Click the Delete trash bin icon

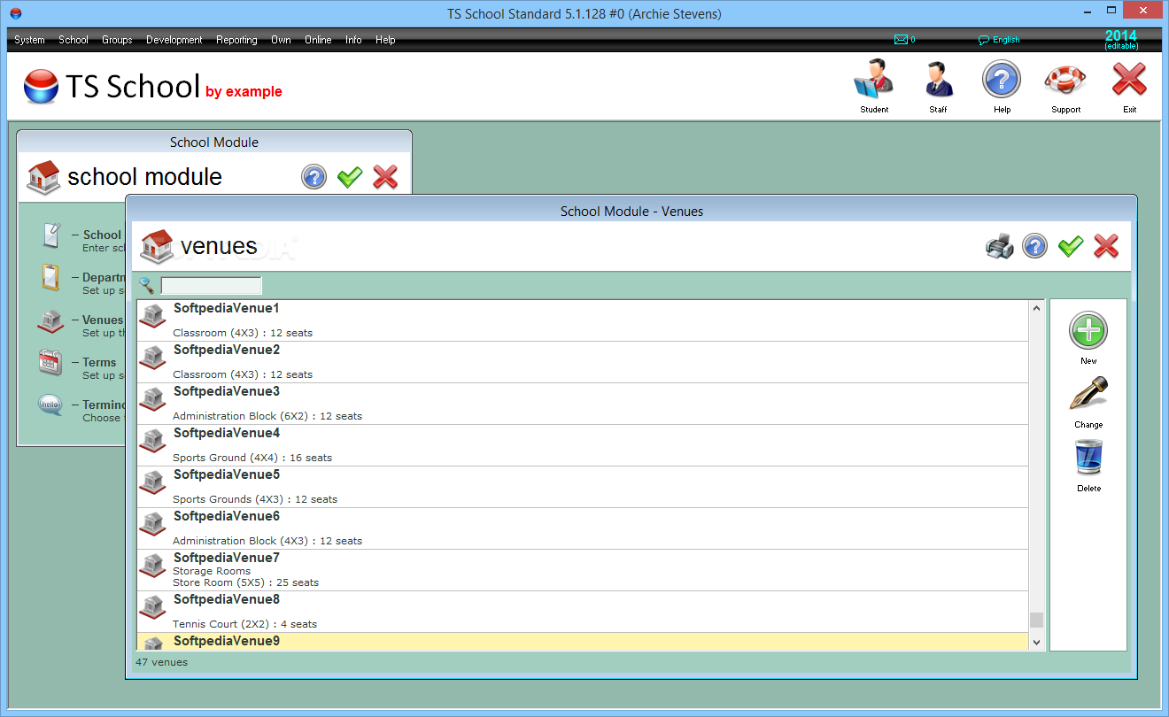[1088, 458]
